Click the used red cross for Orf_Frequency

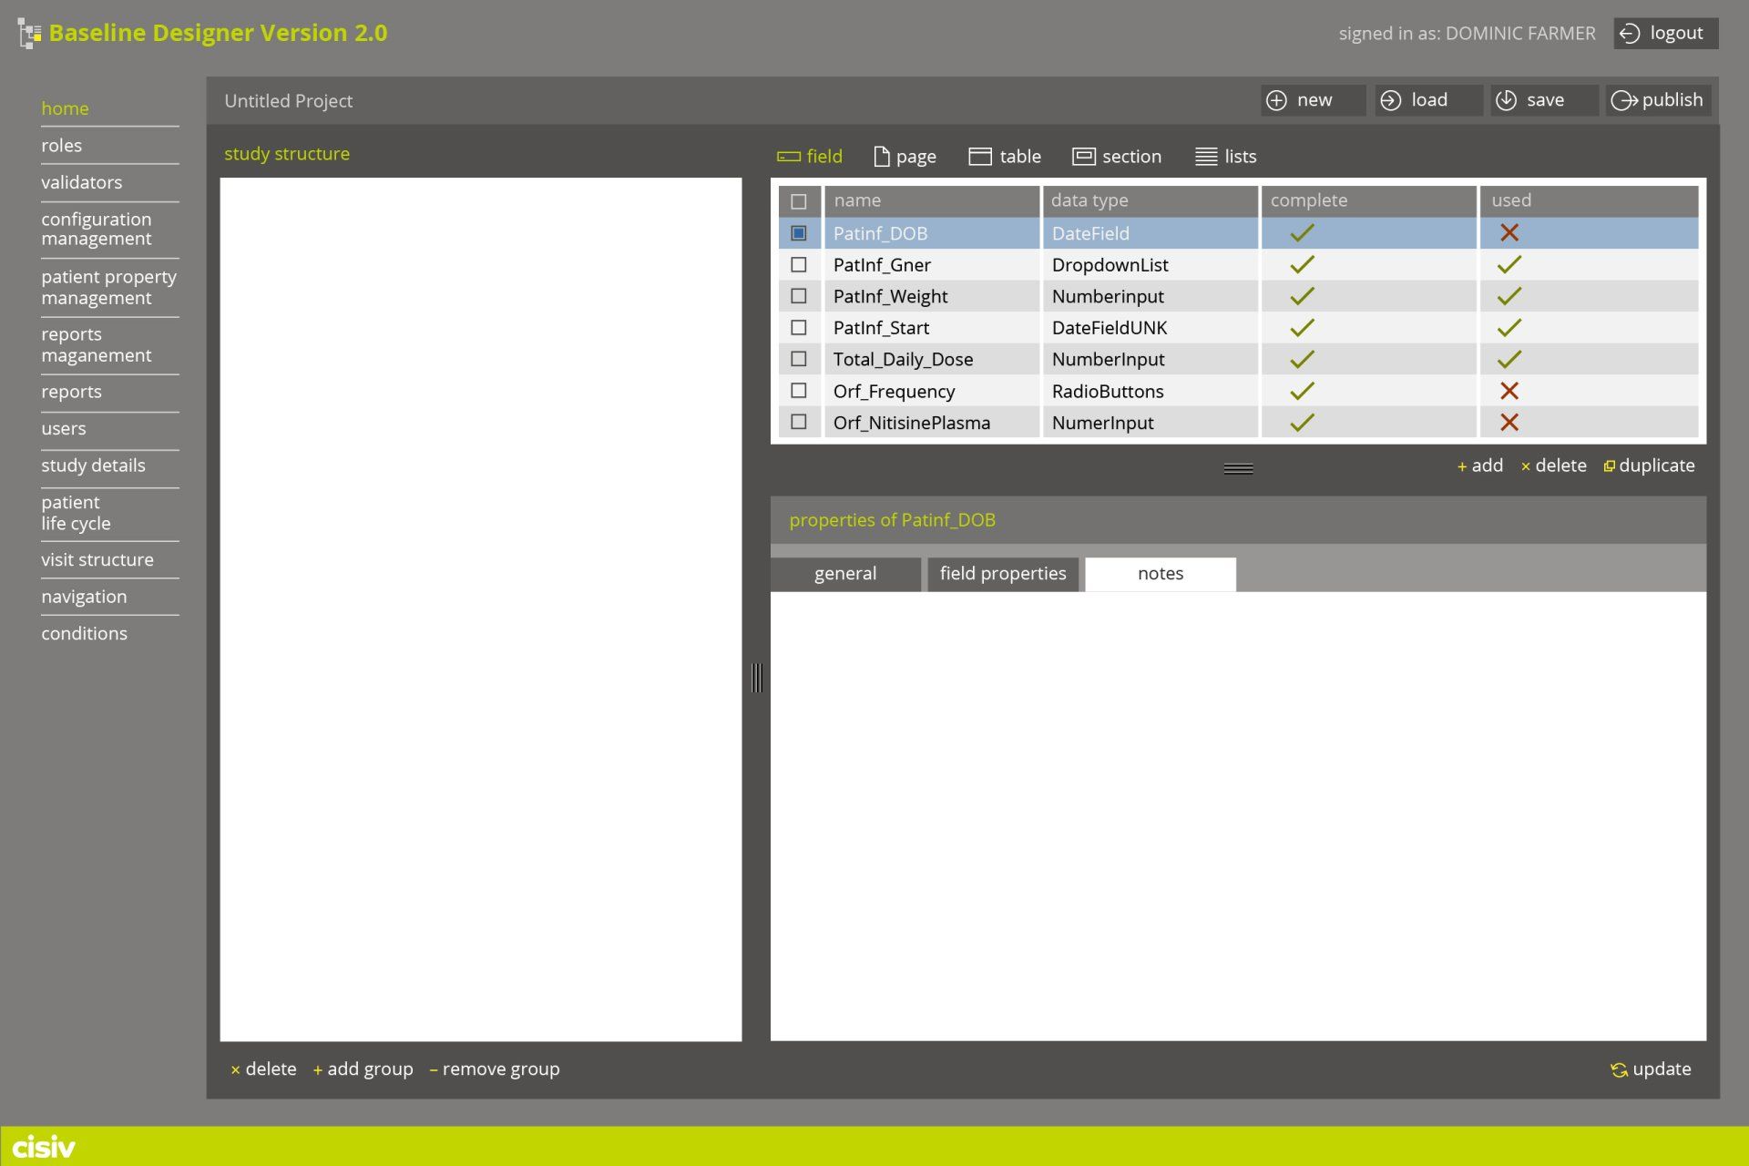[1509, 391]
